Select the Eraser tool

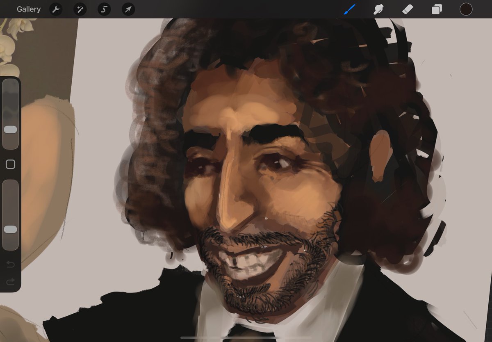click(408, 9)
